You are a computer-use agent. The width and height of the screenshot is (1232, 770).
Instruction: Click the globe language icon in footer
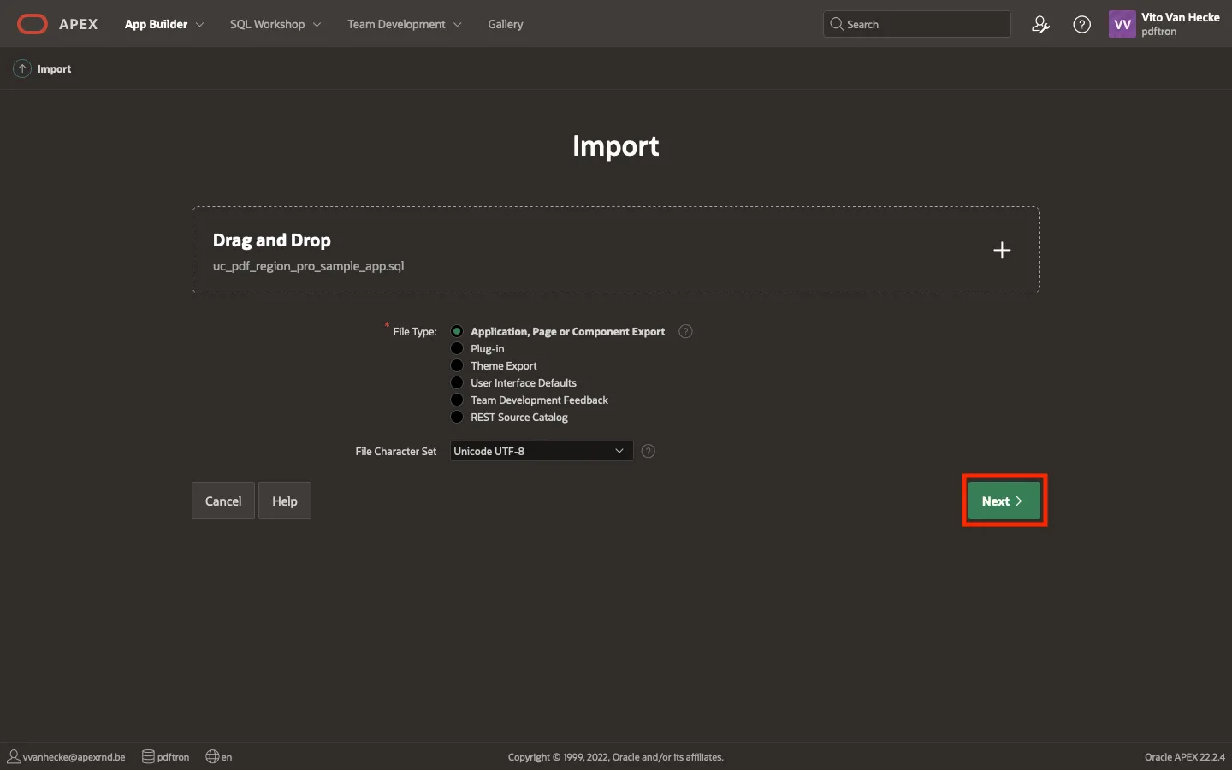point(213,756)
